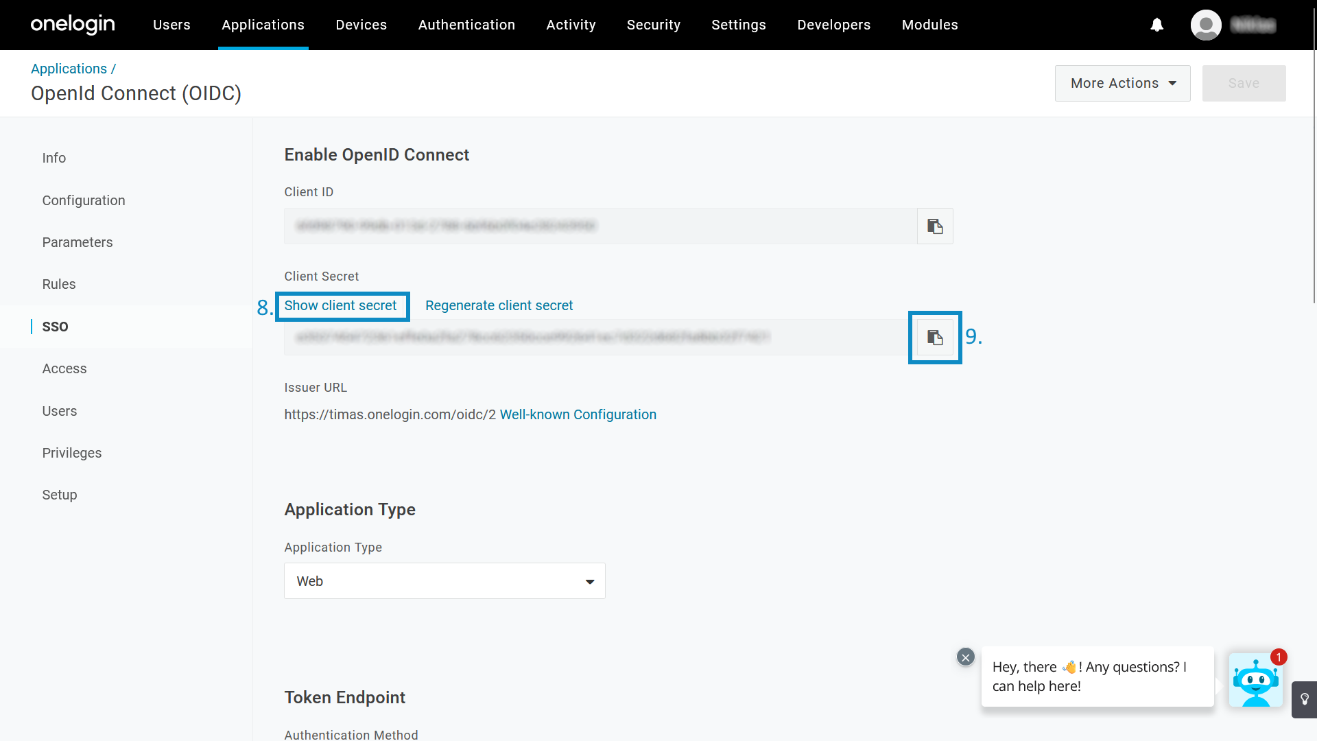Click the Client Secret field

pyautogui.click(x=601, y=337)
